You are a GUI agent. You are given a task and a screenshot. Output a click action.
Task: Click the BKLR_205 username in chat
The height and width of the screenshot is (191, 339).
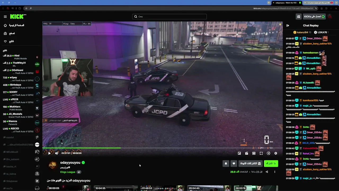[308, 143]
